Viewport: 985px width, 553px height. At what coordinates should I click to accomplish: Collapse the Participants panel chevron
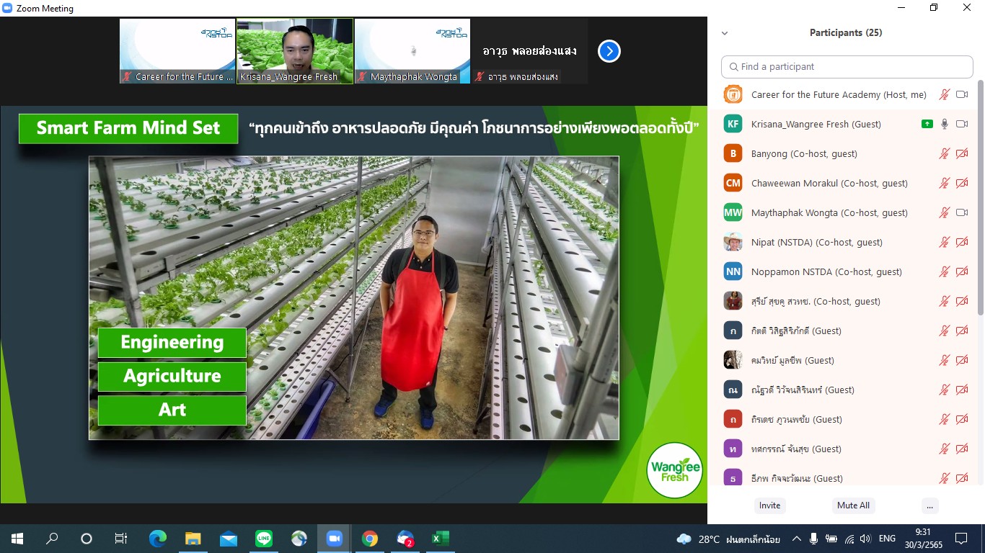pos(725,33)
